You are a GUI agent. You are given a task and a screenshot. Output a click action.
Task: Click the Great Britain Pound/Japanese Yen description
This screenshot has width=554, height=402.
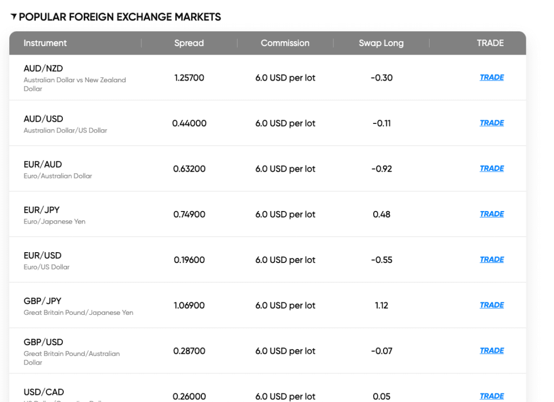(x=78, y=313)
